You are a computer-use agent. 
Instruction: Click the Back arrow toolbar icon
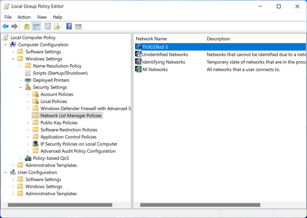[6, 26]
